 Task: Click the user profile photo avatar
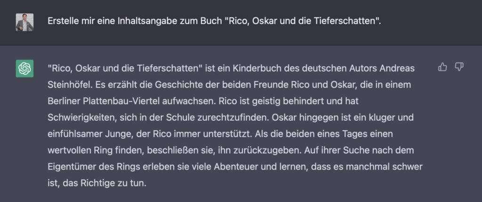(x=24, y=22)
